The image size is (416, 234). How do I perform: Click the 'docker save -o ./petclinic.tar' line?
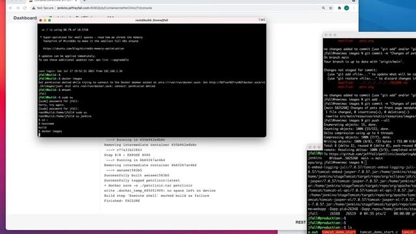pyautogui.click(x=148, y=185)
